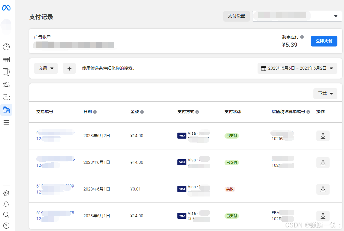Click the info icon beside 日期 header

pos(95,112)
